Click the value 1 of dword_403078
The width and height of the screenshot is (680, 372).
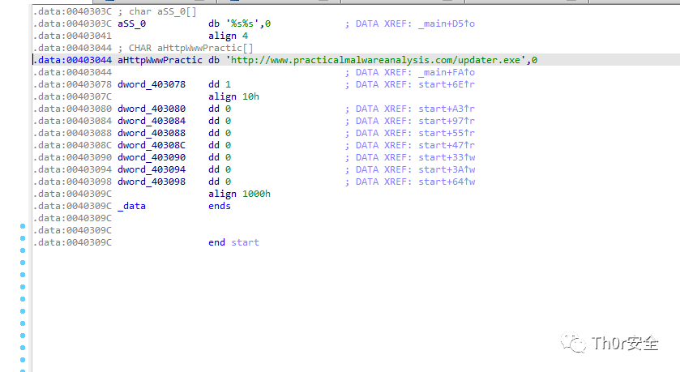[228, 84]
